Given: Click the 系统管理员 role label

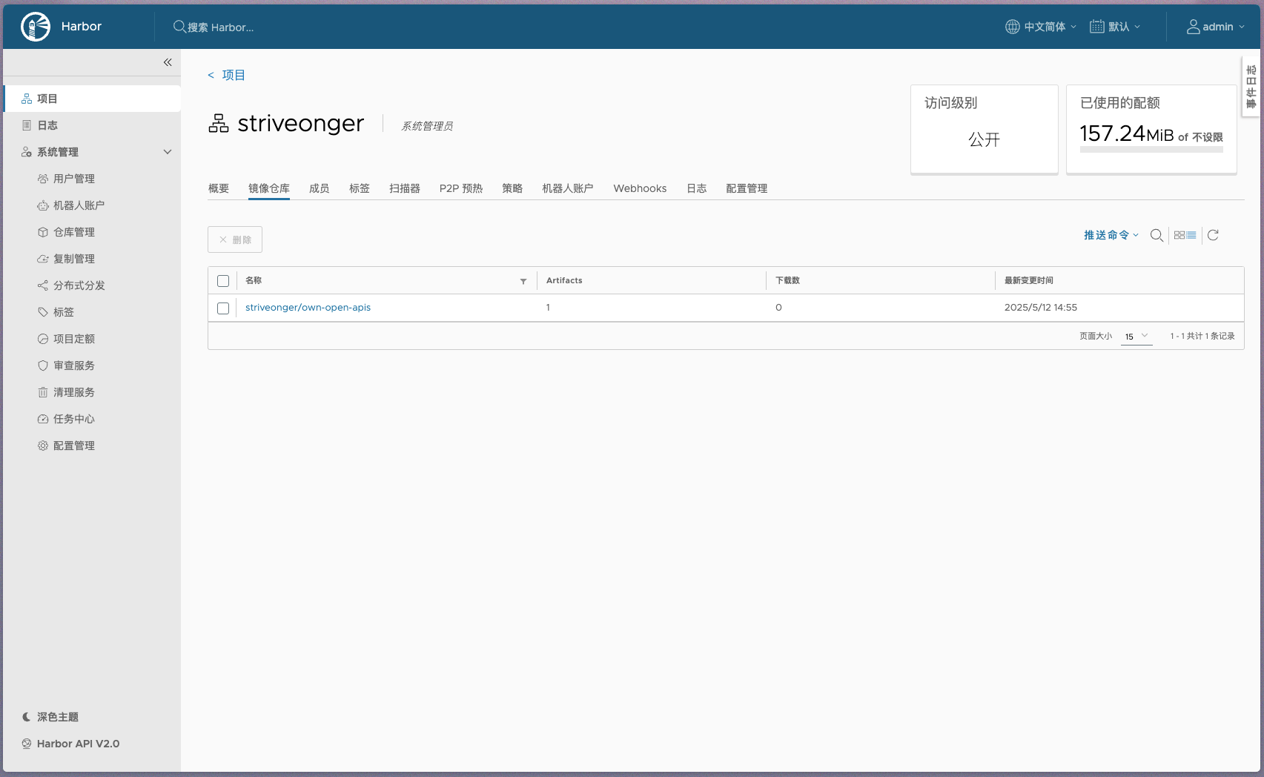Looking at the screenshot, I should (427, 126).
